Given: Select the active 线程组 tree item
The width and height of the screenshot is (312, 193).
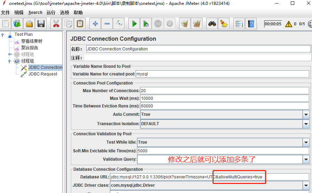Looking at the screenshot, I should pos(27,61).
